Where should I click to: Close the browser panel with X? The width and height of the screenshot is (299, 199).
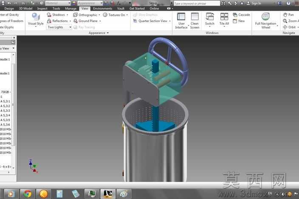click(x=14, y=38)
